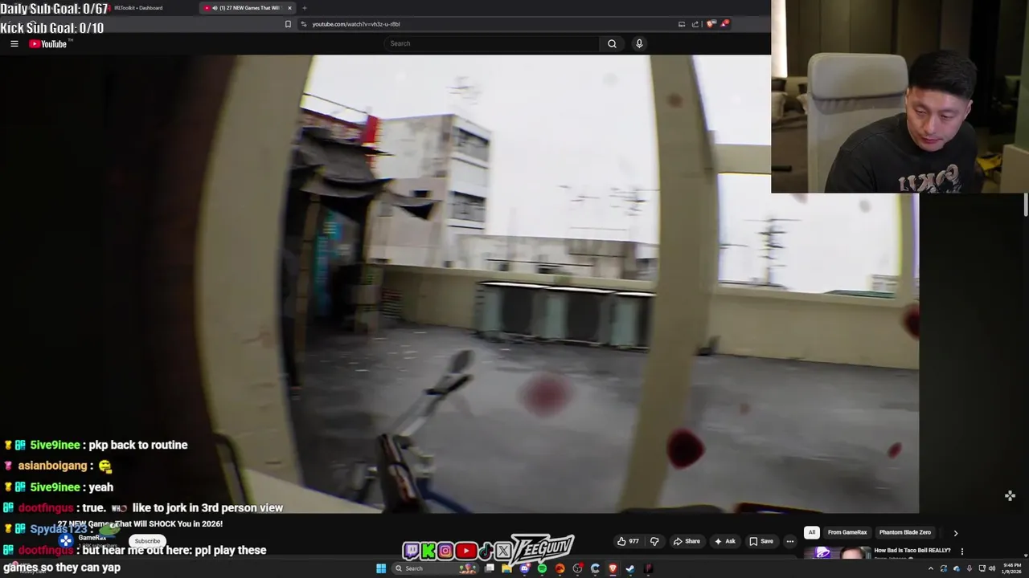The height and width of the screenshot is (578, 1029).
Task: Expand hidden system tray icons chevron
Action: coord(931,568)
